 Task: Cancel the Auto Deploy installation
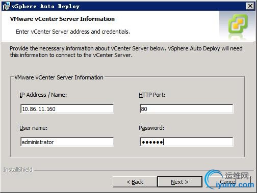coord(228,182)
